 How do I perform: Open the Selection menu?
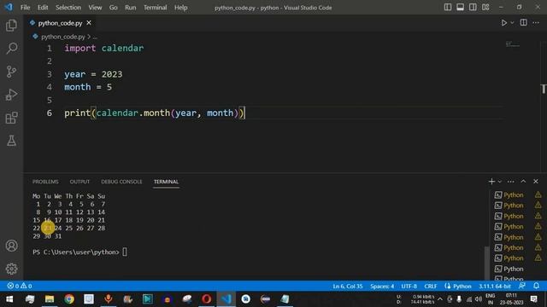tap(68, 8)
